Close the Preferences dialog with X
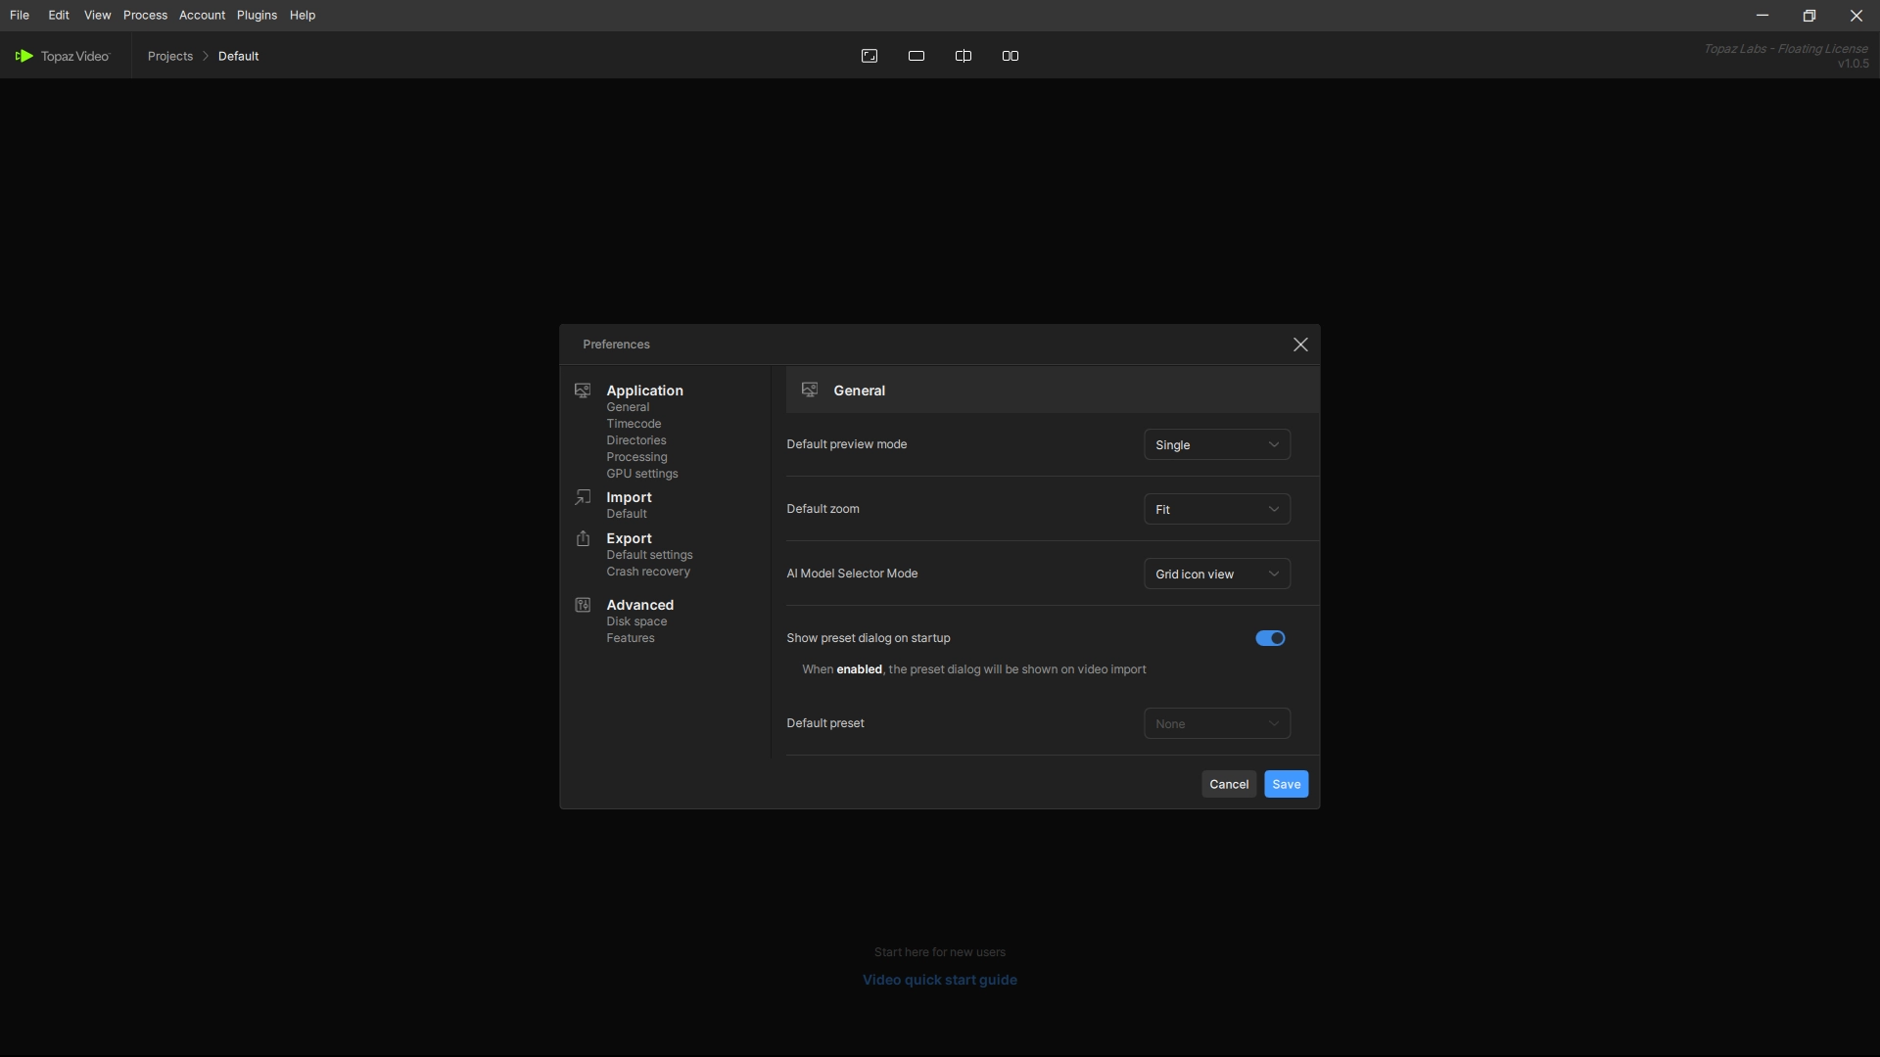 [1300, 345]
